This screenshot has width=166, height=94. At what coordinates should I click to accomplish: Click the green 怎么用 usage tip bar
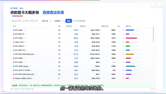83,85
